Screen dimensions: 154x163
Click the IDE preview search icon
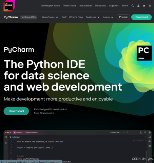tap(145, 133)
